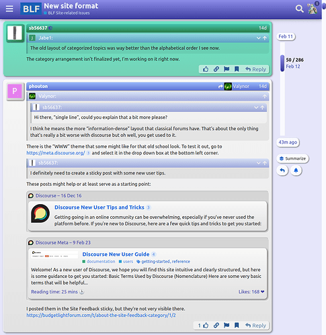Click the page vertical scrollbar
The width and height of the screenshot is (326, 335).
coord(324,5)
